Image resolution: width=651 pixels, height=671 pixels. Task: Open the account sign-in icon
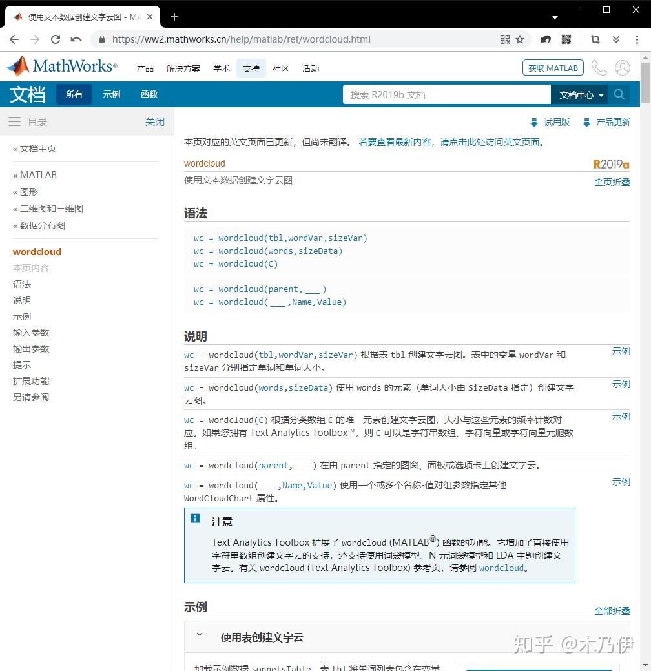click(621, 67)
